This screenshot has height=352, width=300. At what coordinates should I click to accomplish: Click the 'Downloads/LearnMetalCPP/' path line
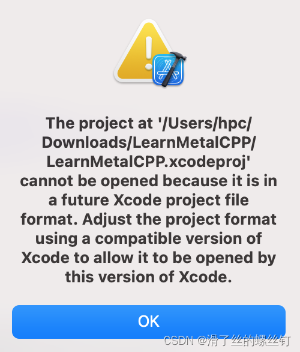[149, 142]
